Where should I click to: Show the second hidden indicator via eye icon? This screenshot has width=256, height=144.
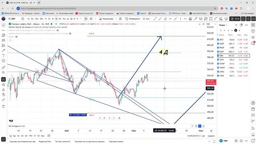click(58, 30)
